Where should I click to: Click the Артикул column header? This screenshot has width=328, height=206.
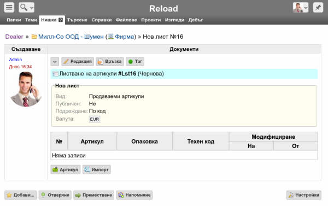point(92,142)
